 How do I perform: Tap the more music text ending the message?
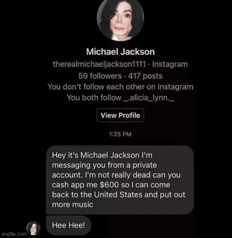[x=72, y=204]
